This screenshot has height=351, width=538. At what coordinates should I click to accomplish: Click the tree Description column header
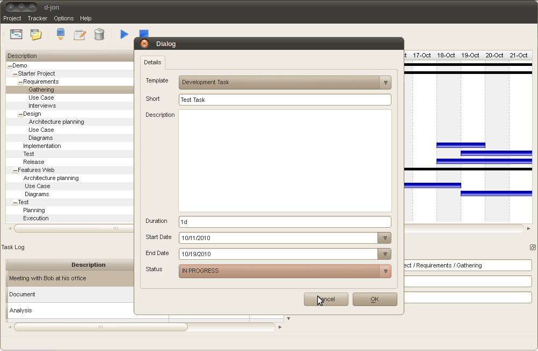coord(70,56)
